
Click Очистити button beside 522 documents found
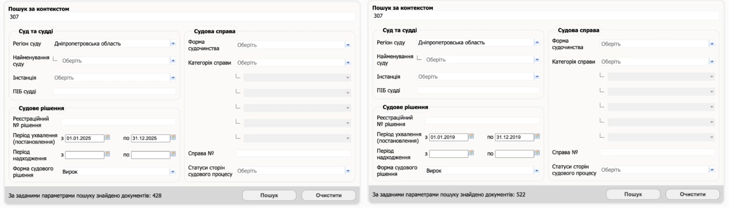coord(693,194)
